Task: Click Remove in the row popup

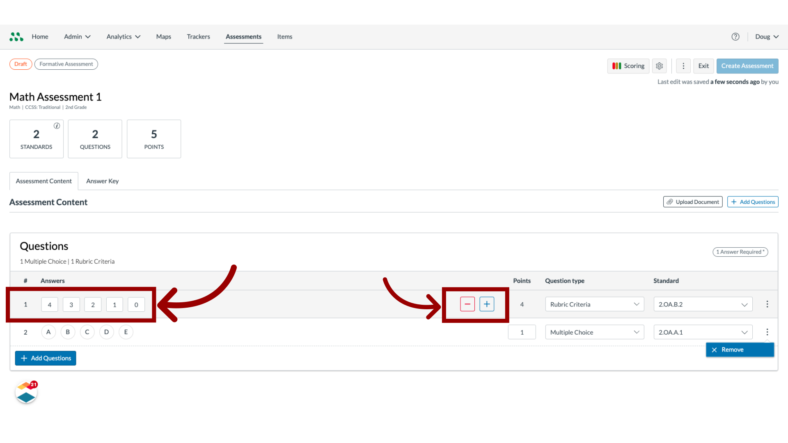Action: (x=740, y=350)
